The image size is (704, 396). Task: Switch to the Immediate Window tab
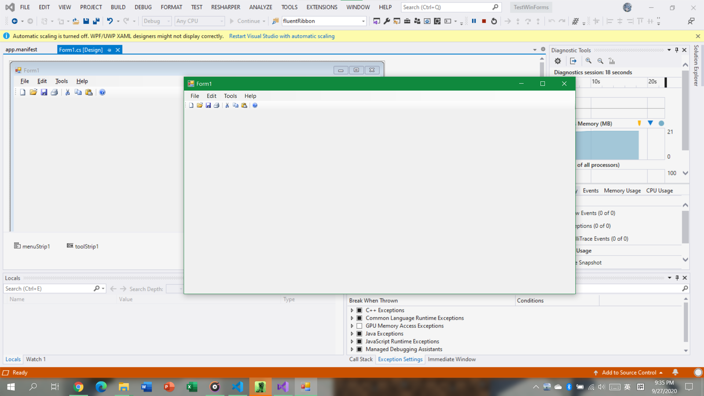[x=452, y=359]
